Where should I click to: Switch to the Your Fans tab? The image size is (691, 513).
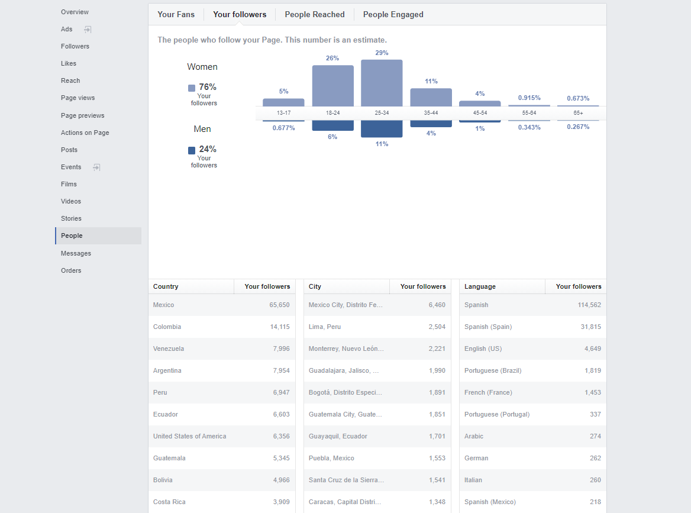point(176,15)
